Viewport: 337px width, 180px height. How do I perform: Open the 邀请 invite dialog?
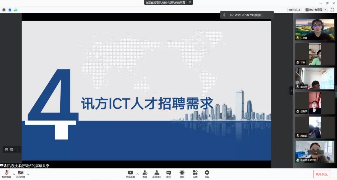point(144,173)
